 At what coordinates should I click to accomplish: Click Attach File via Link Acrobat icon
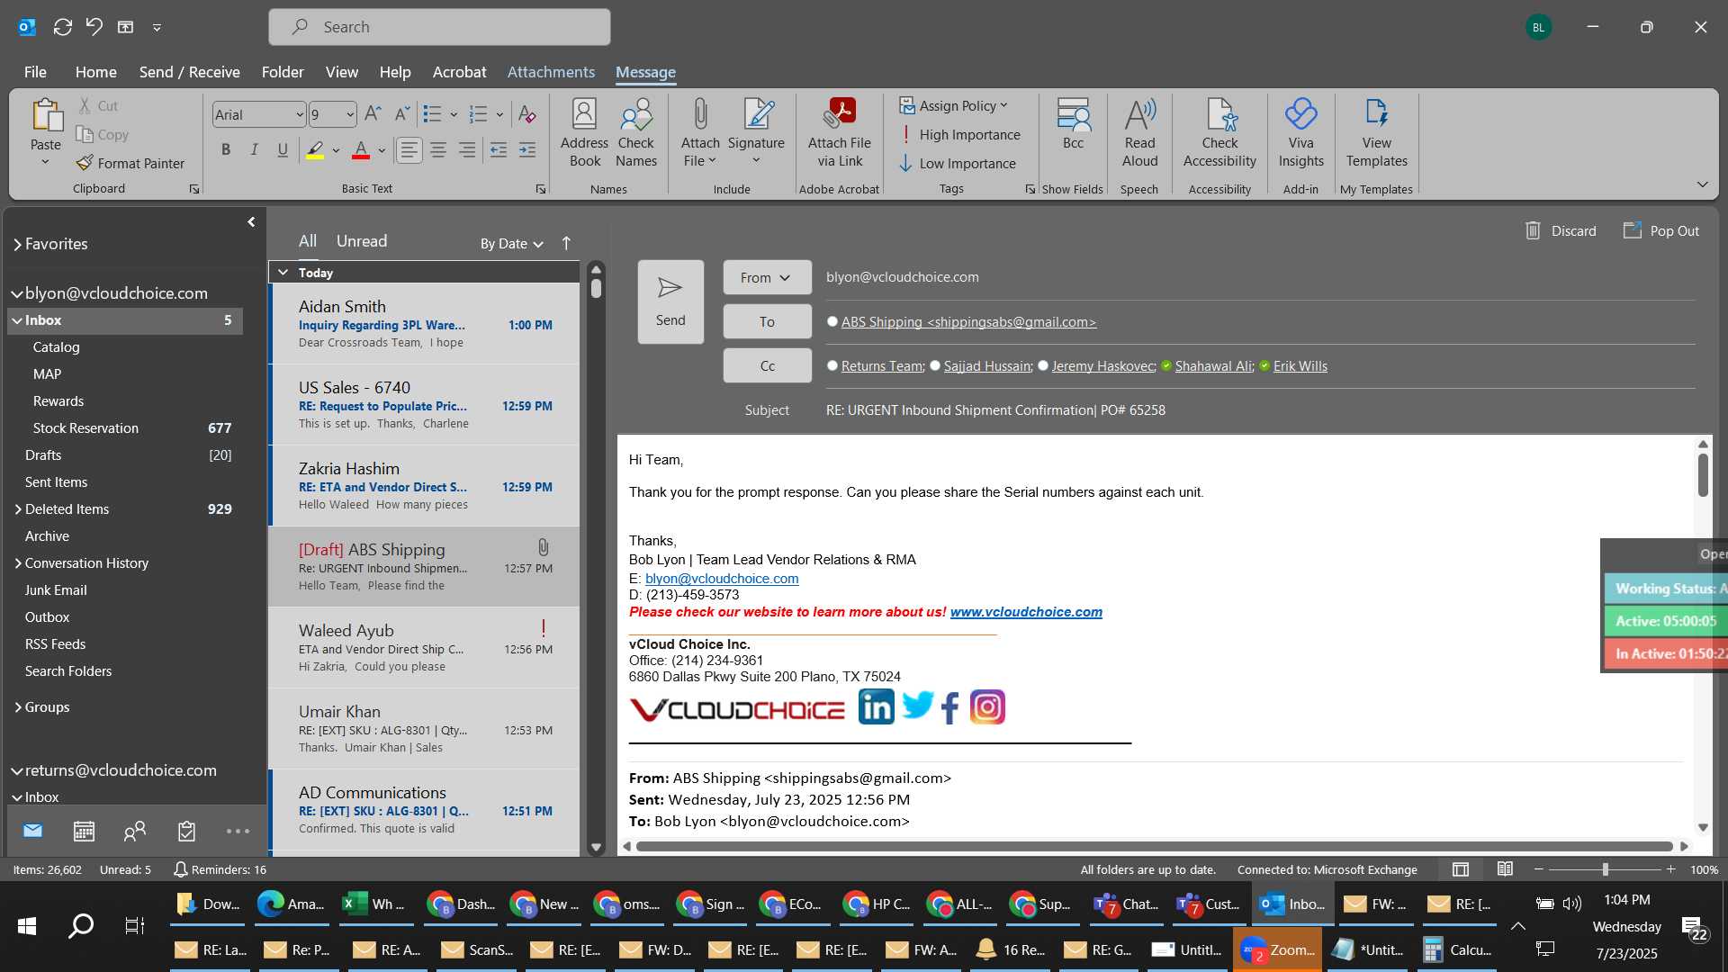840,133
